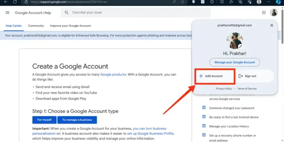Click the site lock icon in address bar
Screen dimensions: 284x142
pyautogui.click(x=26, y=2)
